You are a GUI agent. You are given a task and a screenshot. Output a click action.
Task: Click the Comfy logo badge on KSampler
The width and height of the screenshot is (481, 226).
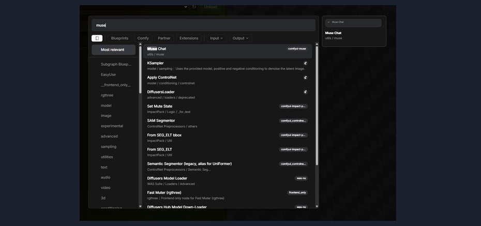pyautogui.click(x=305, y=63)
